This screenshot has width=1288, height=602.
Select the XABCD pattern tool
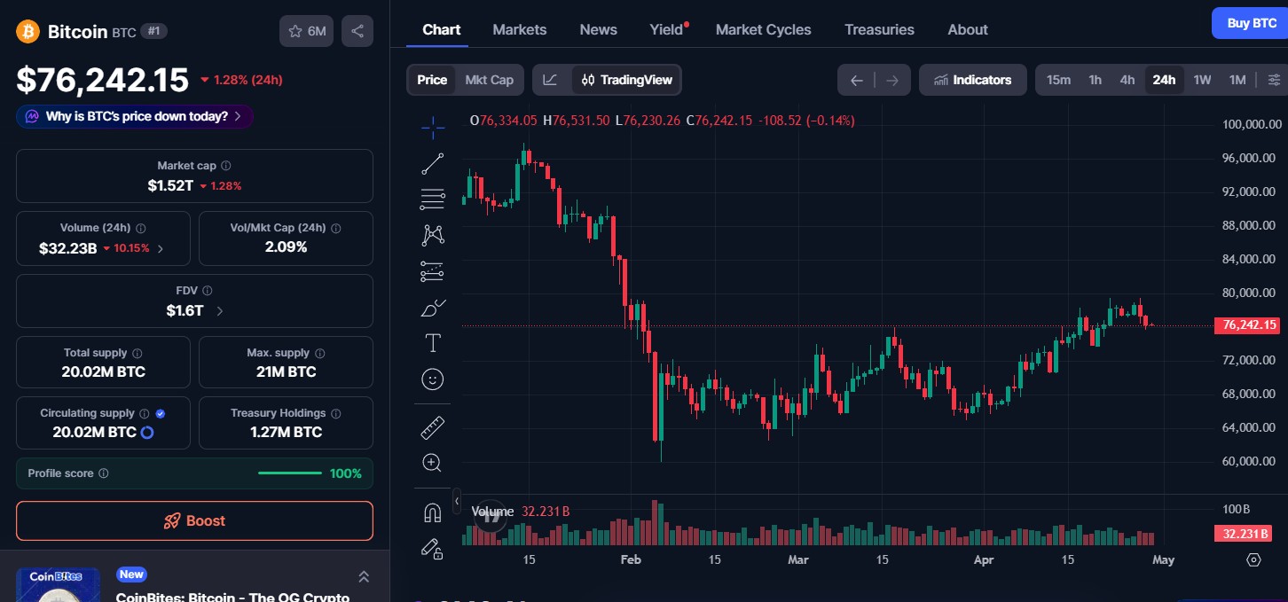pos(432,234)
